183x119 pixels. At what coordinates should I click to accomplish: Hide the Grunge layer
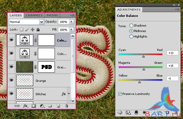12,80
